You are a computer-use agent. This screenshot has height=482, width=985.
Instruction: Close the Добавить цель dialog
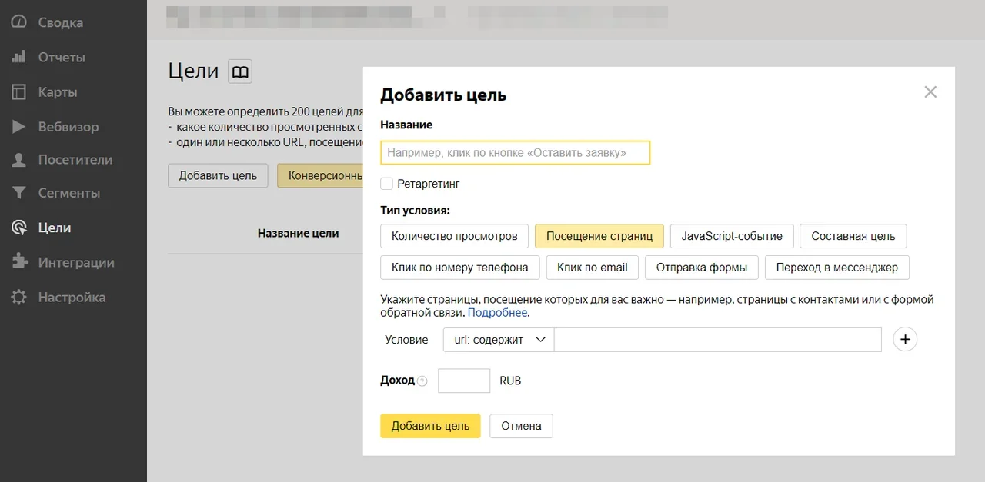point(930,92)
